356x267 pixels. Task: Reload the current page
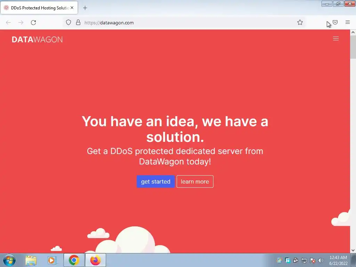(x=33, y=23)
